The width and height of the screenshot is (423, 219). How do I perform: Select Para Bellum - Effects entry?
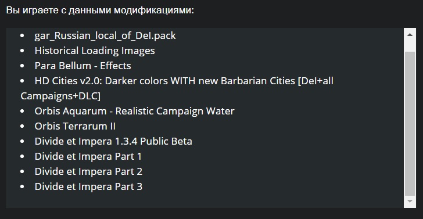[83, 66]
